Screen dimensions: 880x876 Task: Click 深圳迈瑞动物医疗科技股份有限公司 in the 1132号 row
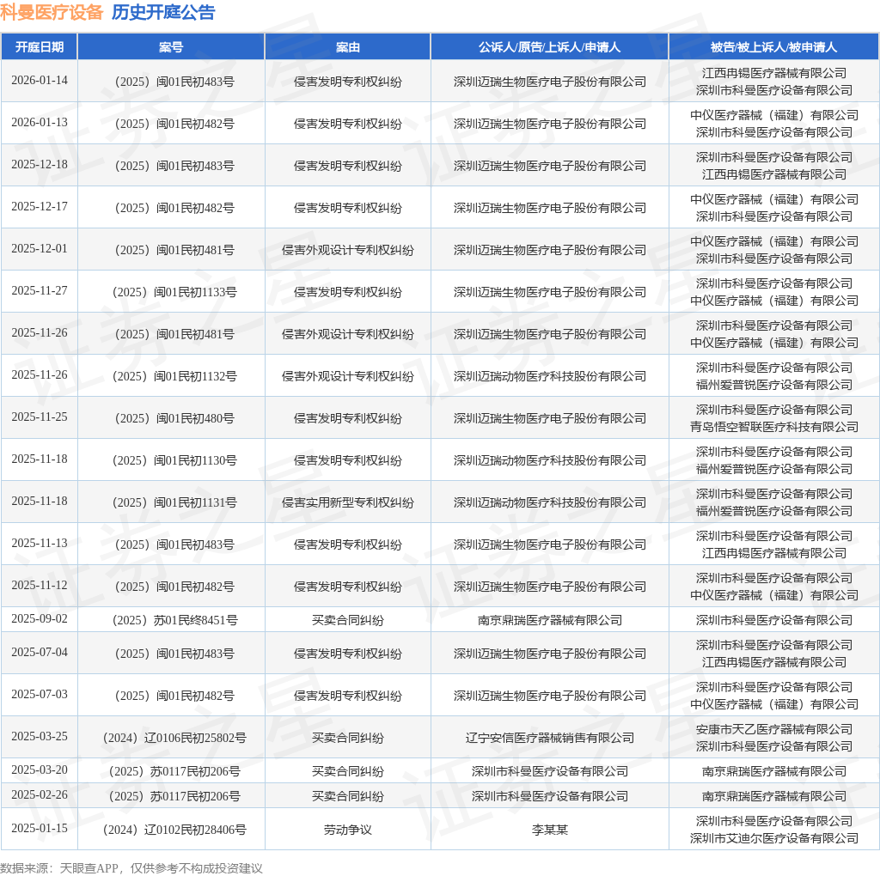(549, 376)
